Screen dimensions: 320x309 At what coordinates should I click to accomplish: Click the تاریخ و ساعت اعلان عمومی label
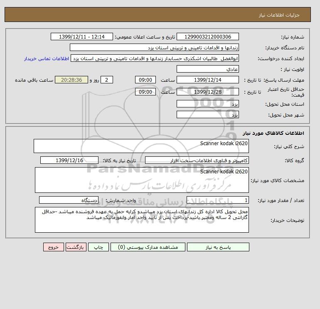point(145,37)
